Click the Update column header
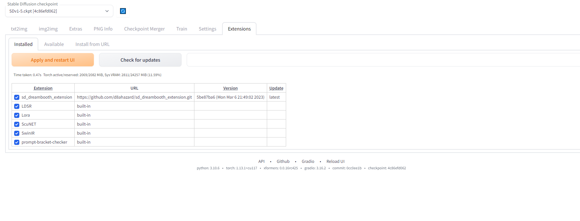 tap(276, 88)
